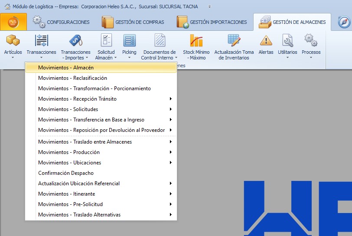
Task: Open Actualización Toma de Inventarios
Action: point(234,41)
